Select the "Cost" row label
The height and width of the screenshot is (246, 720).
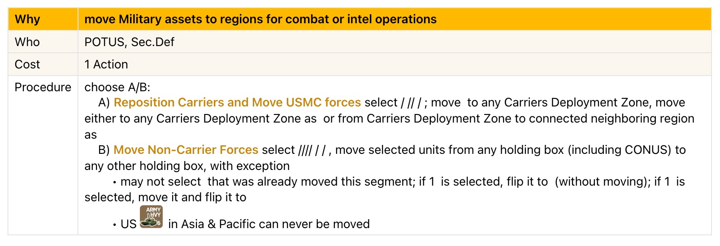(x=27, y=64)
